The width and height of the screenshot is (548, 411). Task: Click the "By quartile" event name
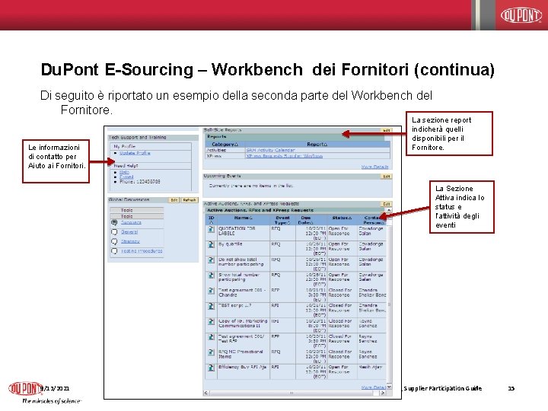click(230, 244)
